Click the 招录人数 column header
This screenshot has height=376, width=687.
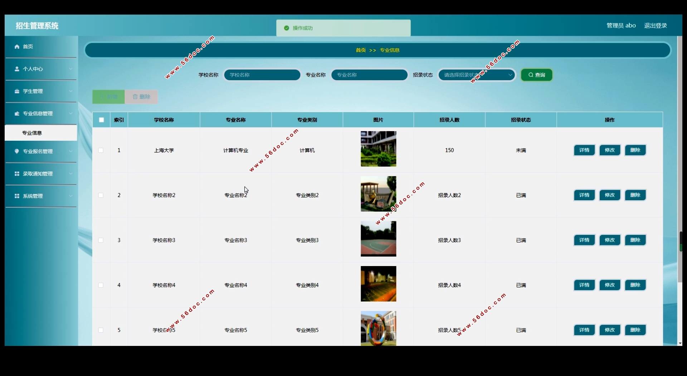tap(449, 120)
